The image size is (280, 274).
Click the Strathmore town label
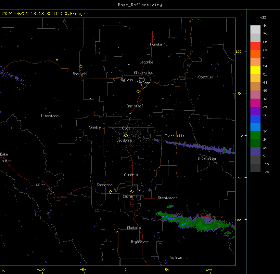(168, 198)
